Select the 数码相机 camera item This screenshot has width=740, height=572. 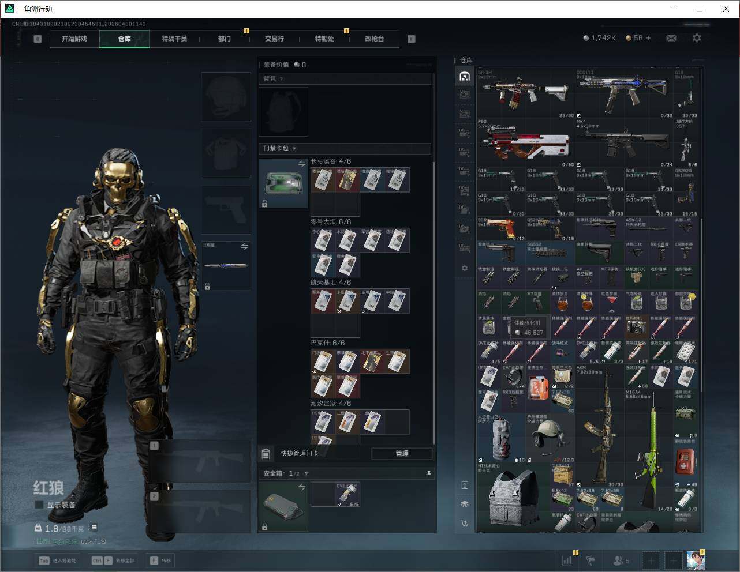pyautogui.click(x=637, y=327)
